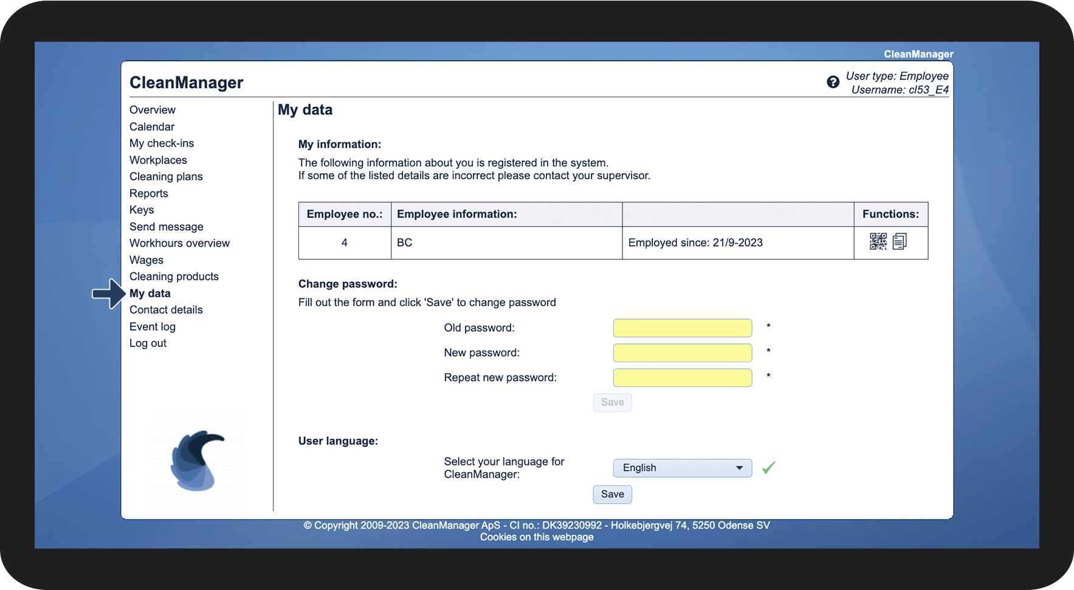This screenshot has height=590, width=1074.
Task: Click Send message in sidebar
Action: point(166,227)
